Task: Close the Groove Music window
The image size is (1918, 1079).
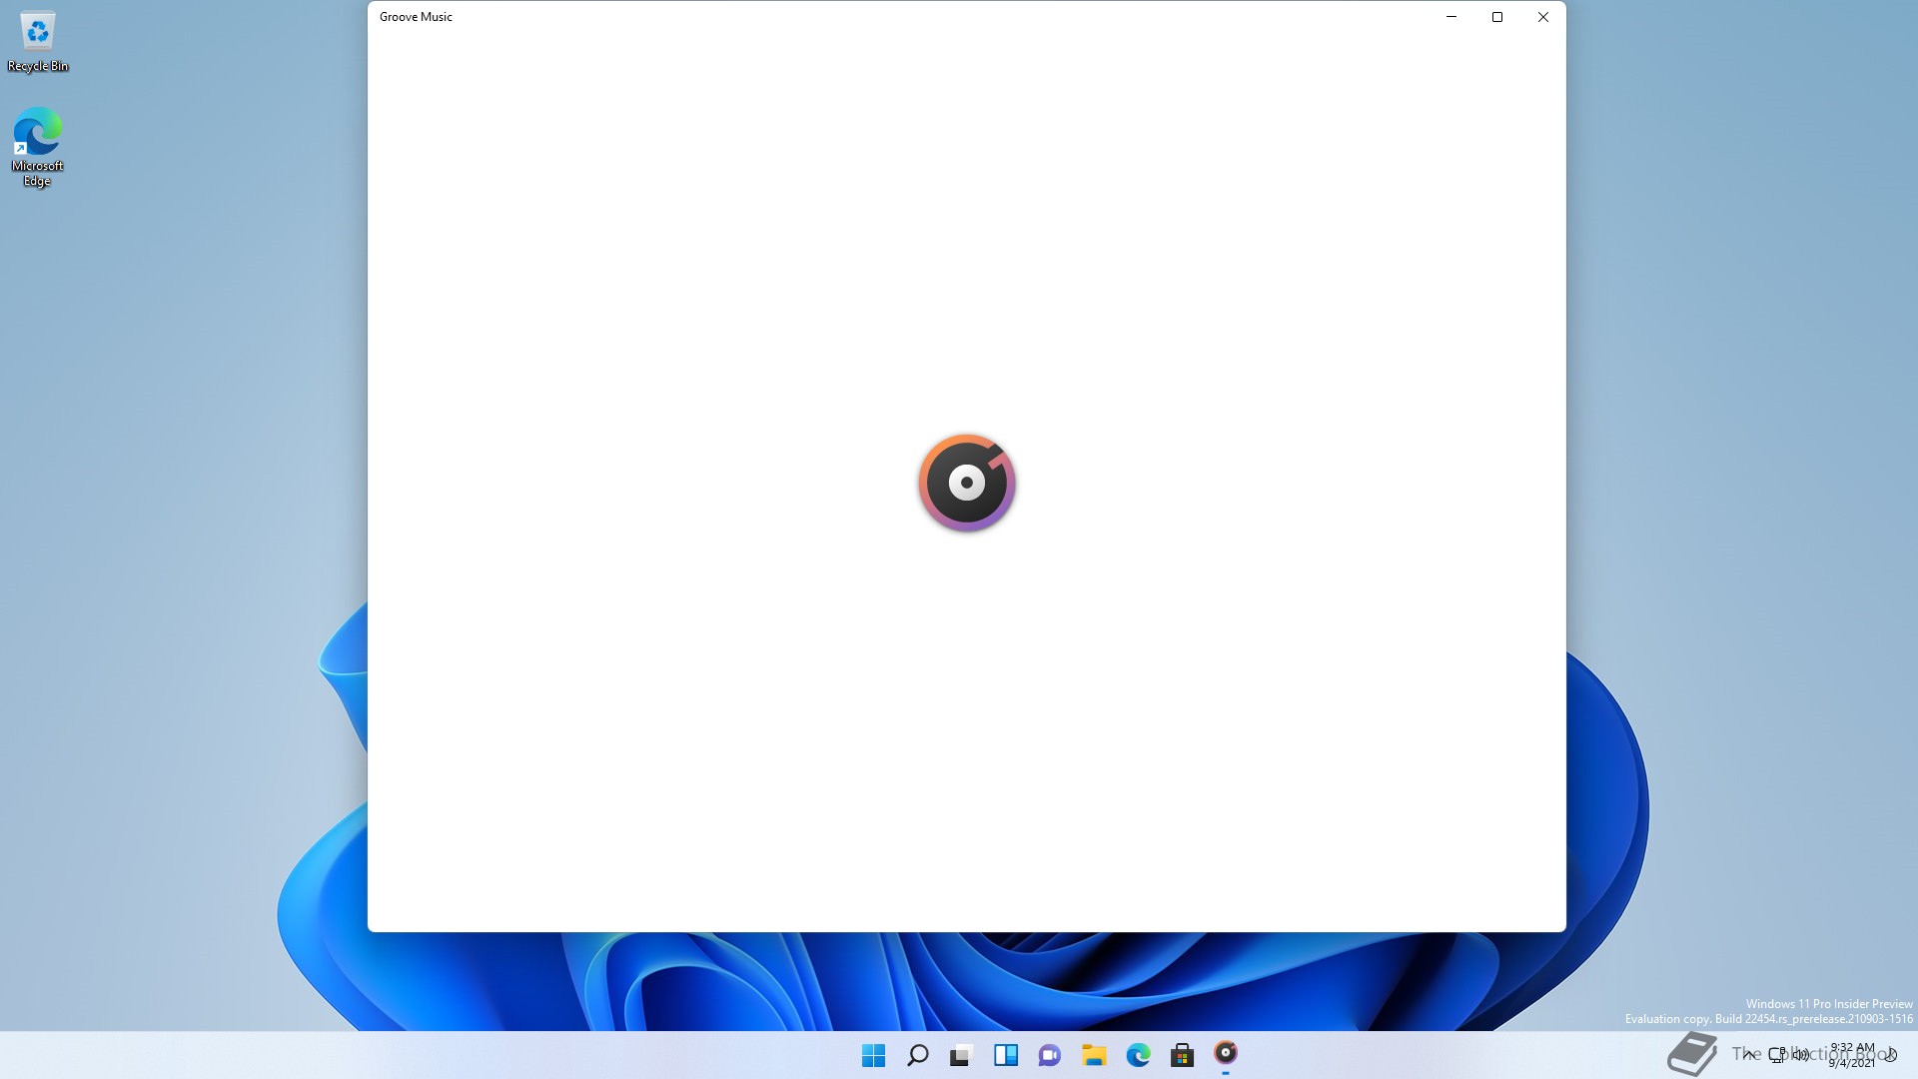Action: (x=1543, y=17)
